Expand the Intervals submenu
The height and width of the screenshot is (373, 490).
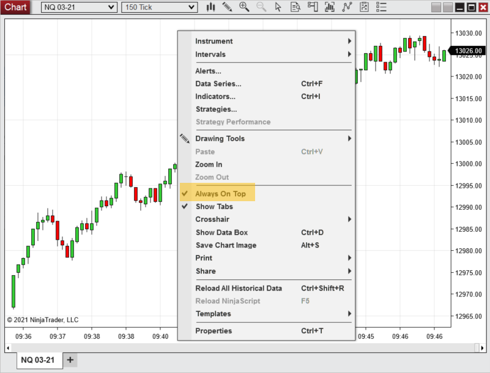[266, 54]
